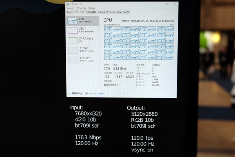Select the ディスク 0 (C:) sidebar item
This screenshot has width=235, height=157.
83,40
